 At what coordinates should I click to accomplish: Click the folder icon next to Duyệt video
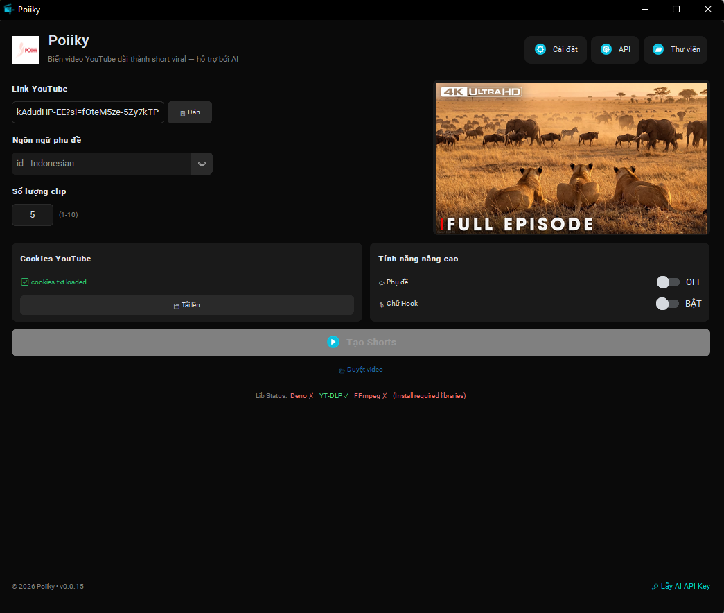341,370
